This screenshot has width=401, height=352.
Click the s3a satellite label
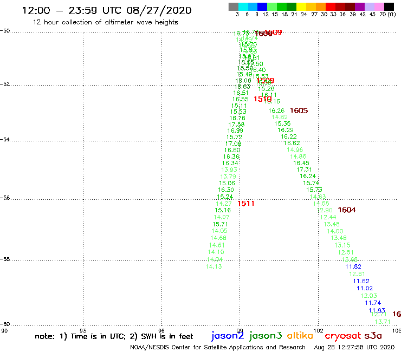(373, 336)
